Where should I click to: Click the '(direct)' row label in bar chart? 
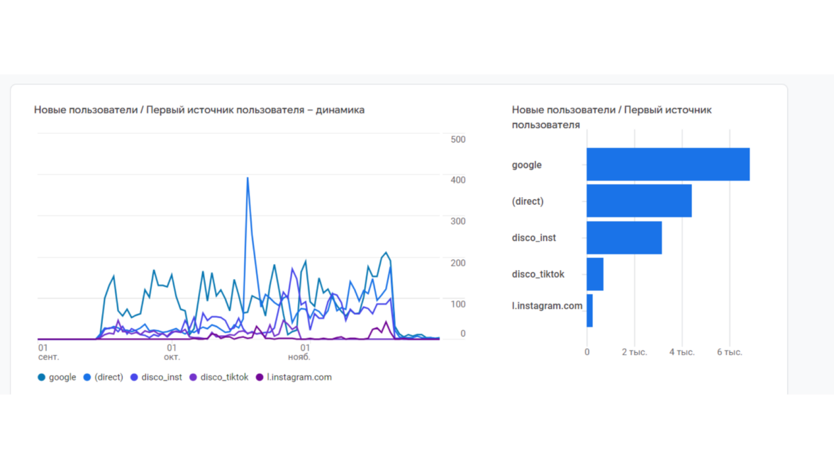[x=528, y=201]
